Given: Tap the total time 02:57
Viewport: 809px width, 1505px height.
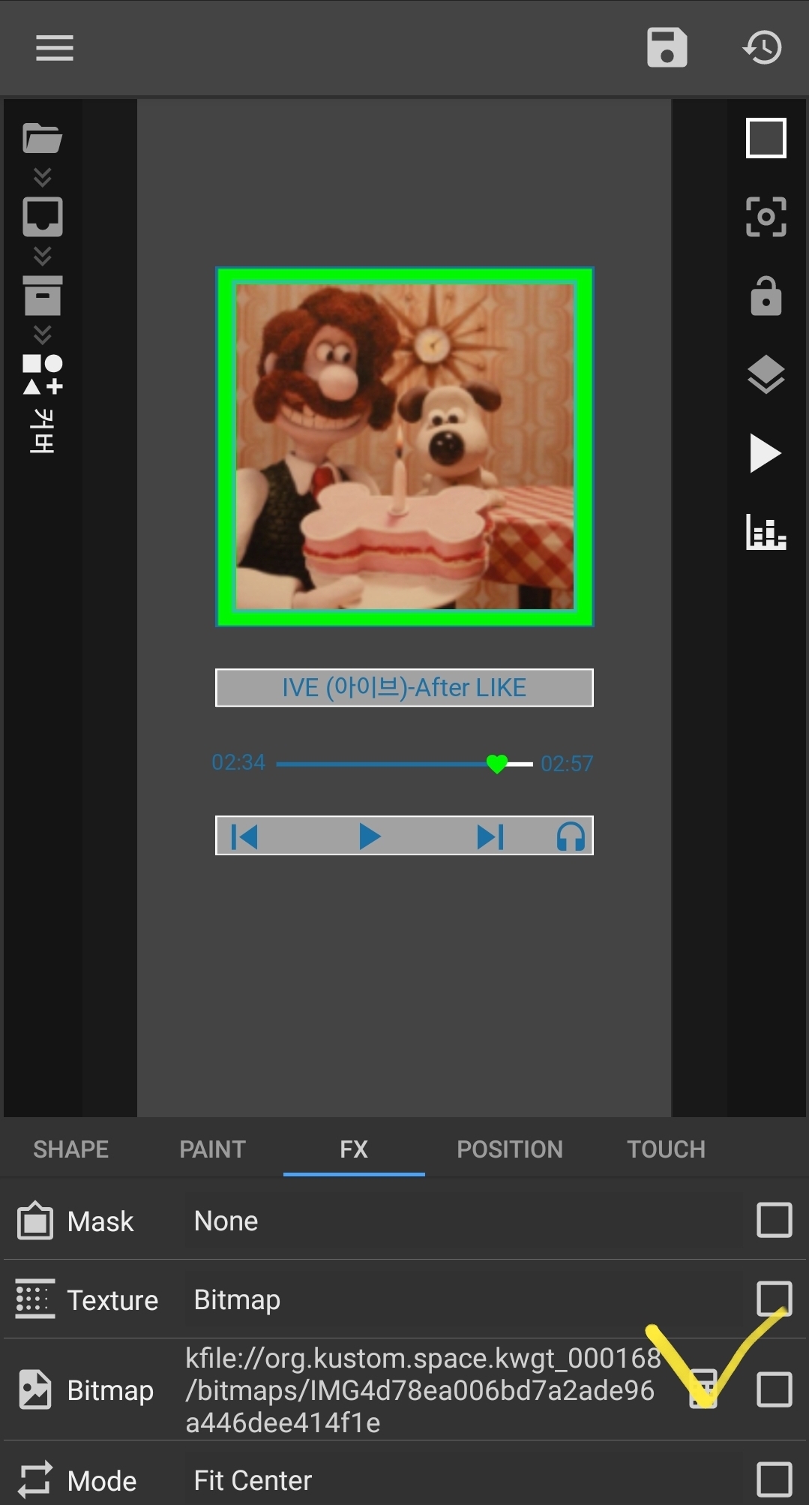Looking at the screenshot, I should coord(567,764).
